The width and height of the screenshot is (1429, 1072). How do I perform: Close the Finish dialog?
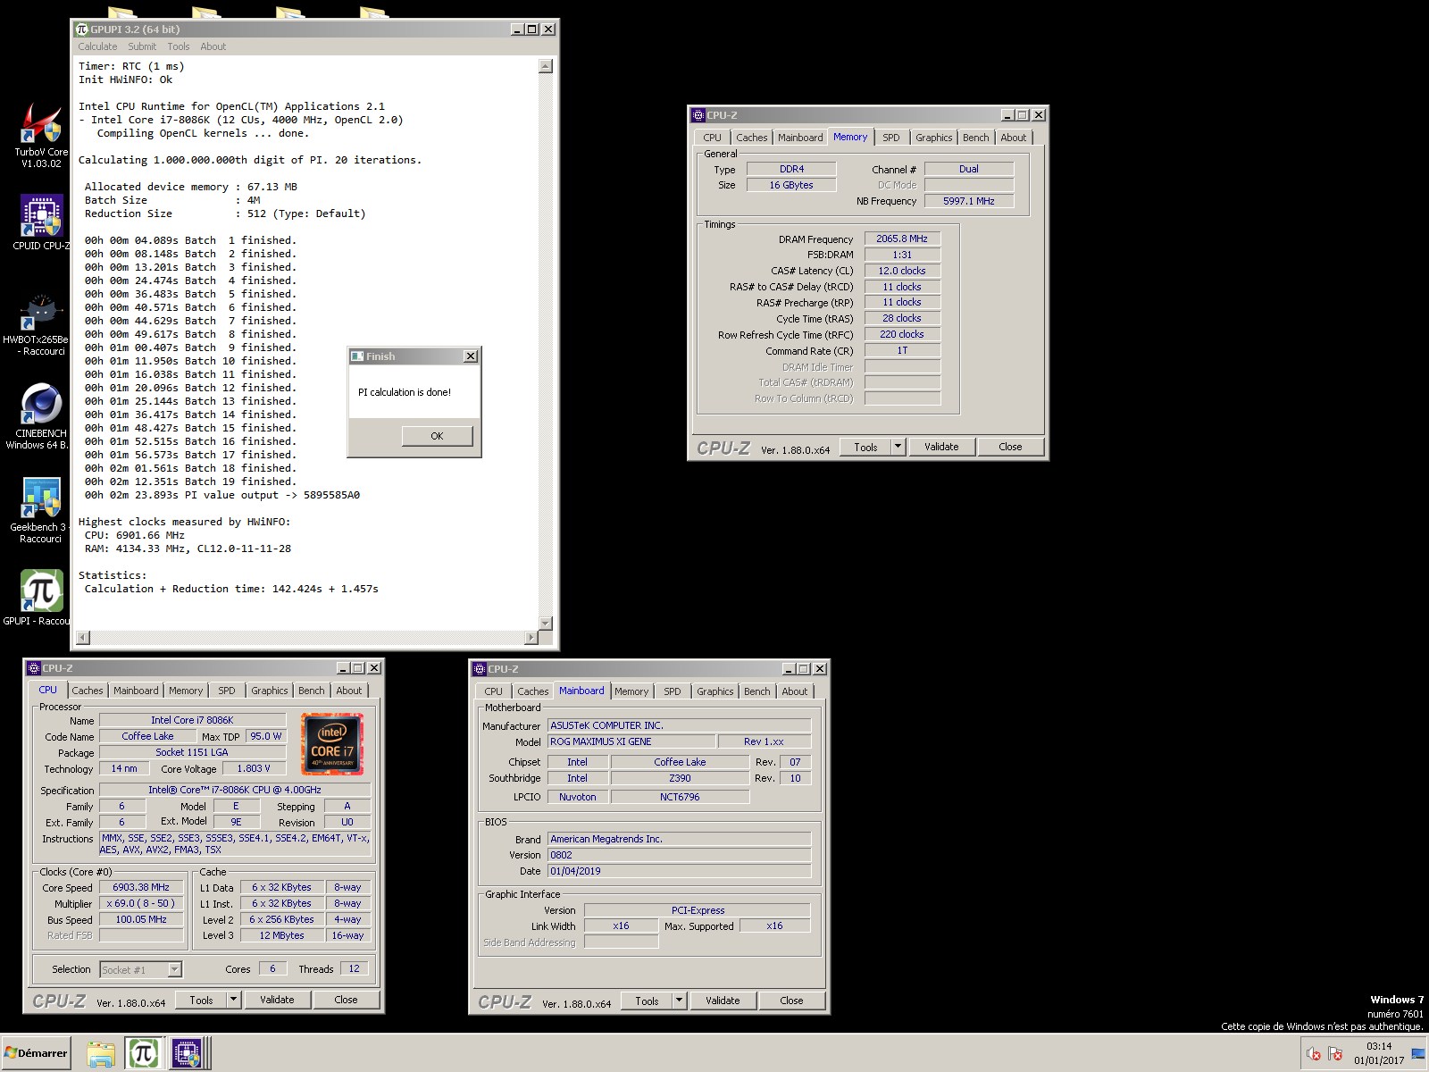[x=471, y=356]
